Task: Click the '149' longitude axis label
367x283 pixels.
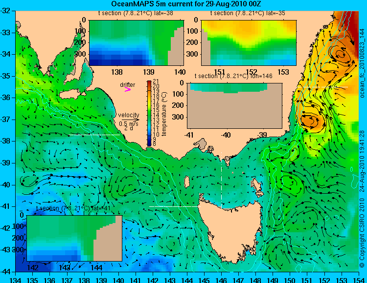Action: coord(273,280)
